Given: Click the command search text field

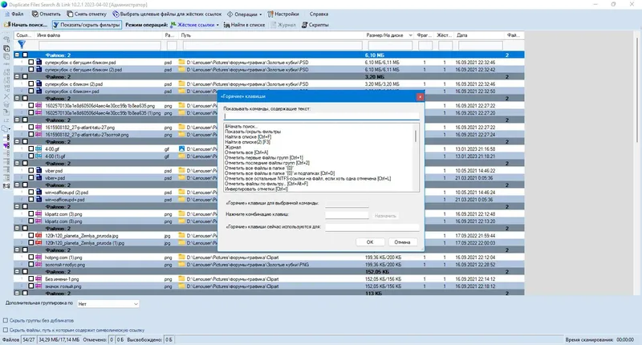Looking at the screenshot, I should 322,116.
